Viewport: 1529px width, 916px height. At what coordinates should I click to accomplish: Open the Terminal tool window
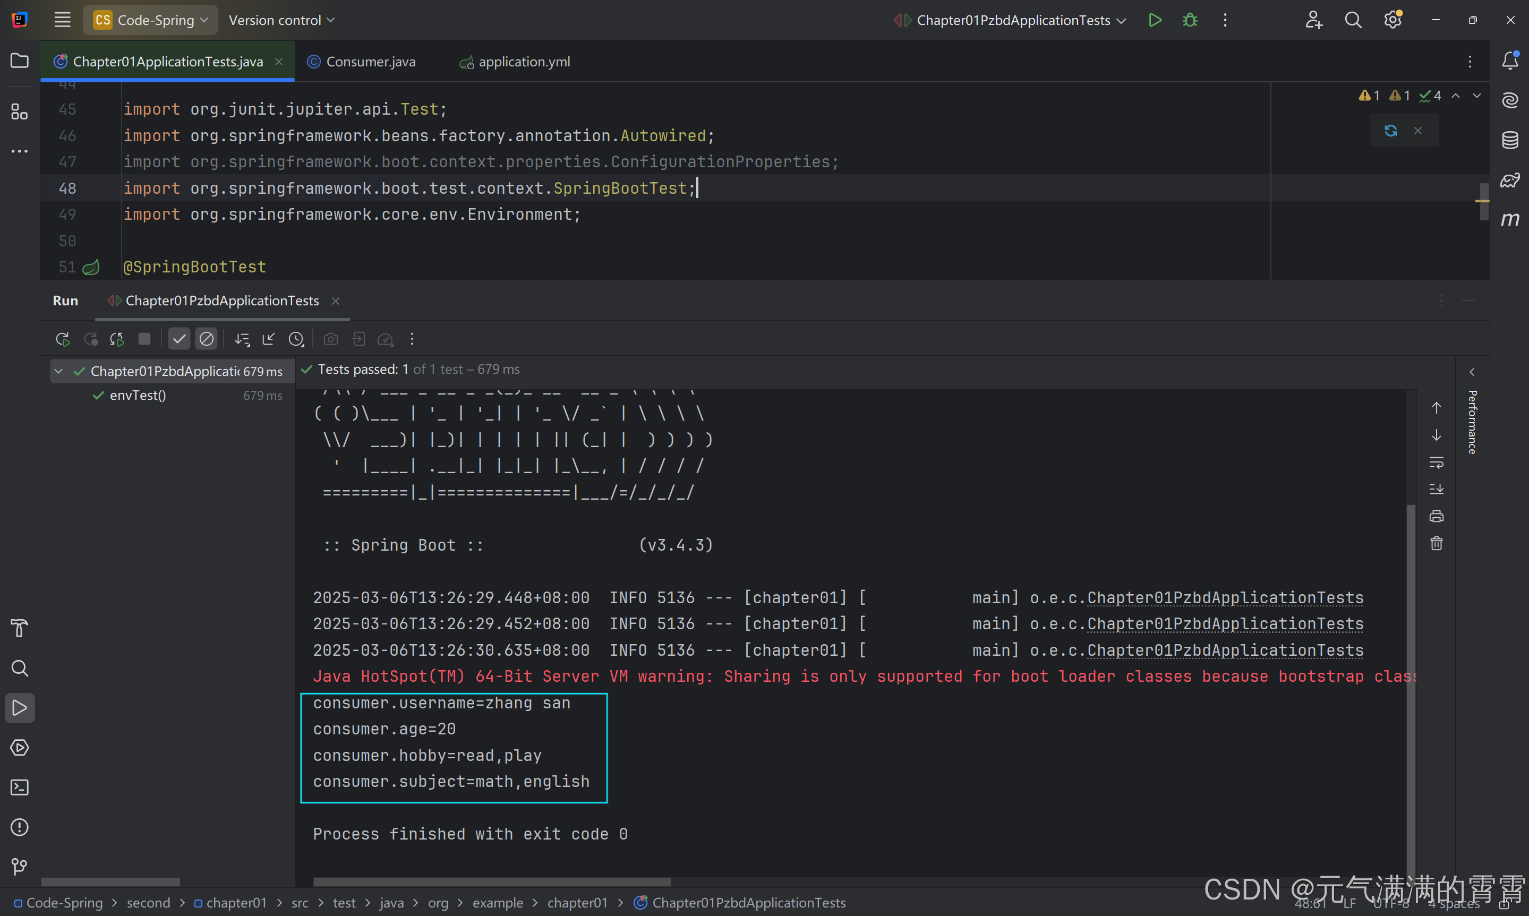coord(20,787)
